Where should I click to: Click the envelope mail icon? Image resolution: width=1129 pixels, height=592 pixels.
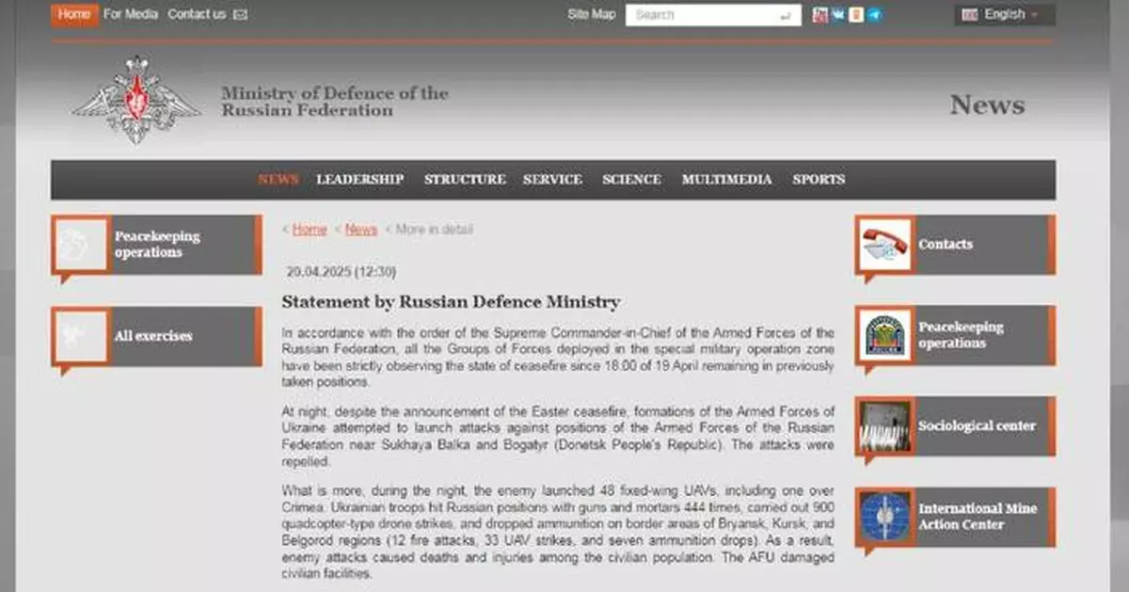[x=240, y=15]
